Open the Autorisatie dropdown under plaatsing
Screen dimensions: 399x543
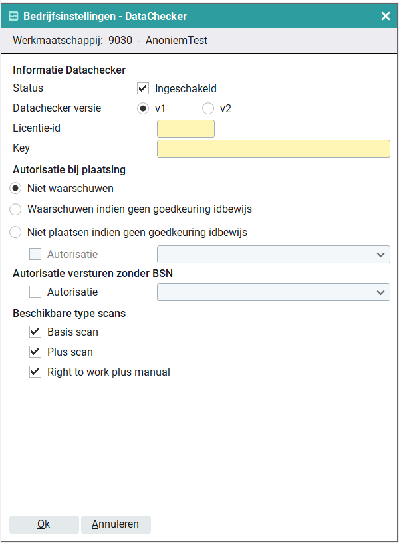273,255
